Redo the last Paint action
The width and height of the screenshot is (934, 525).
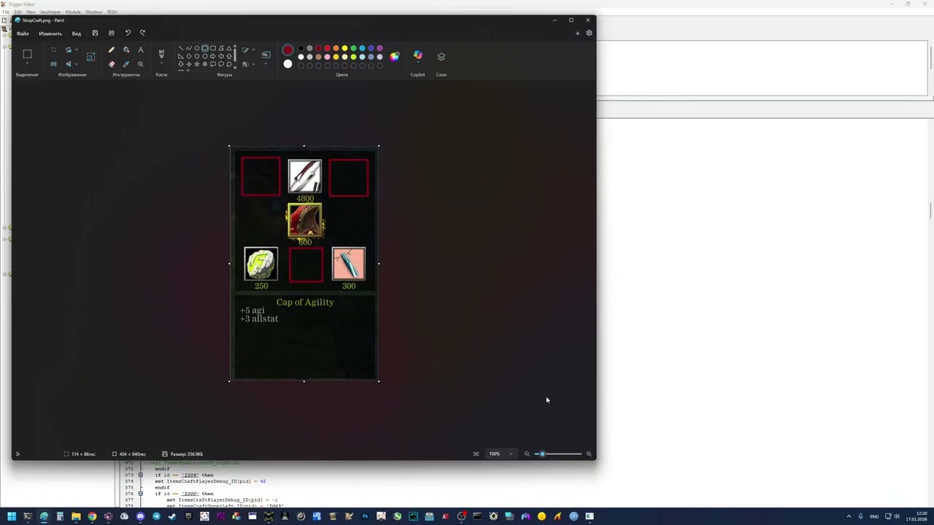click(142, 33)
